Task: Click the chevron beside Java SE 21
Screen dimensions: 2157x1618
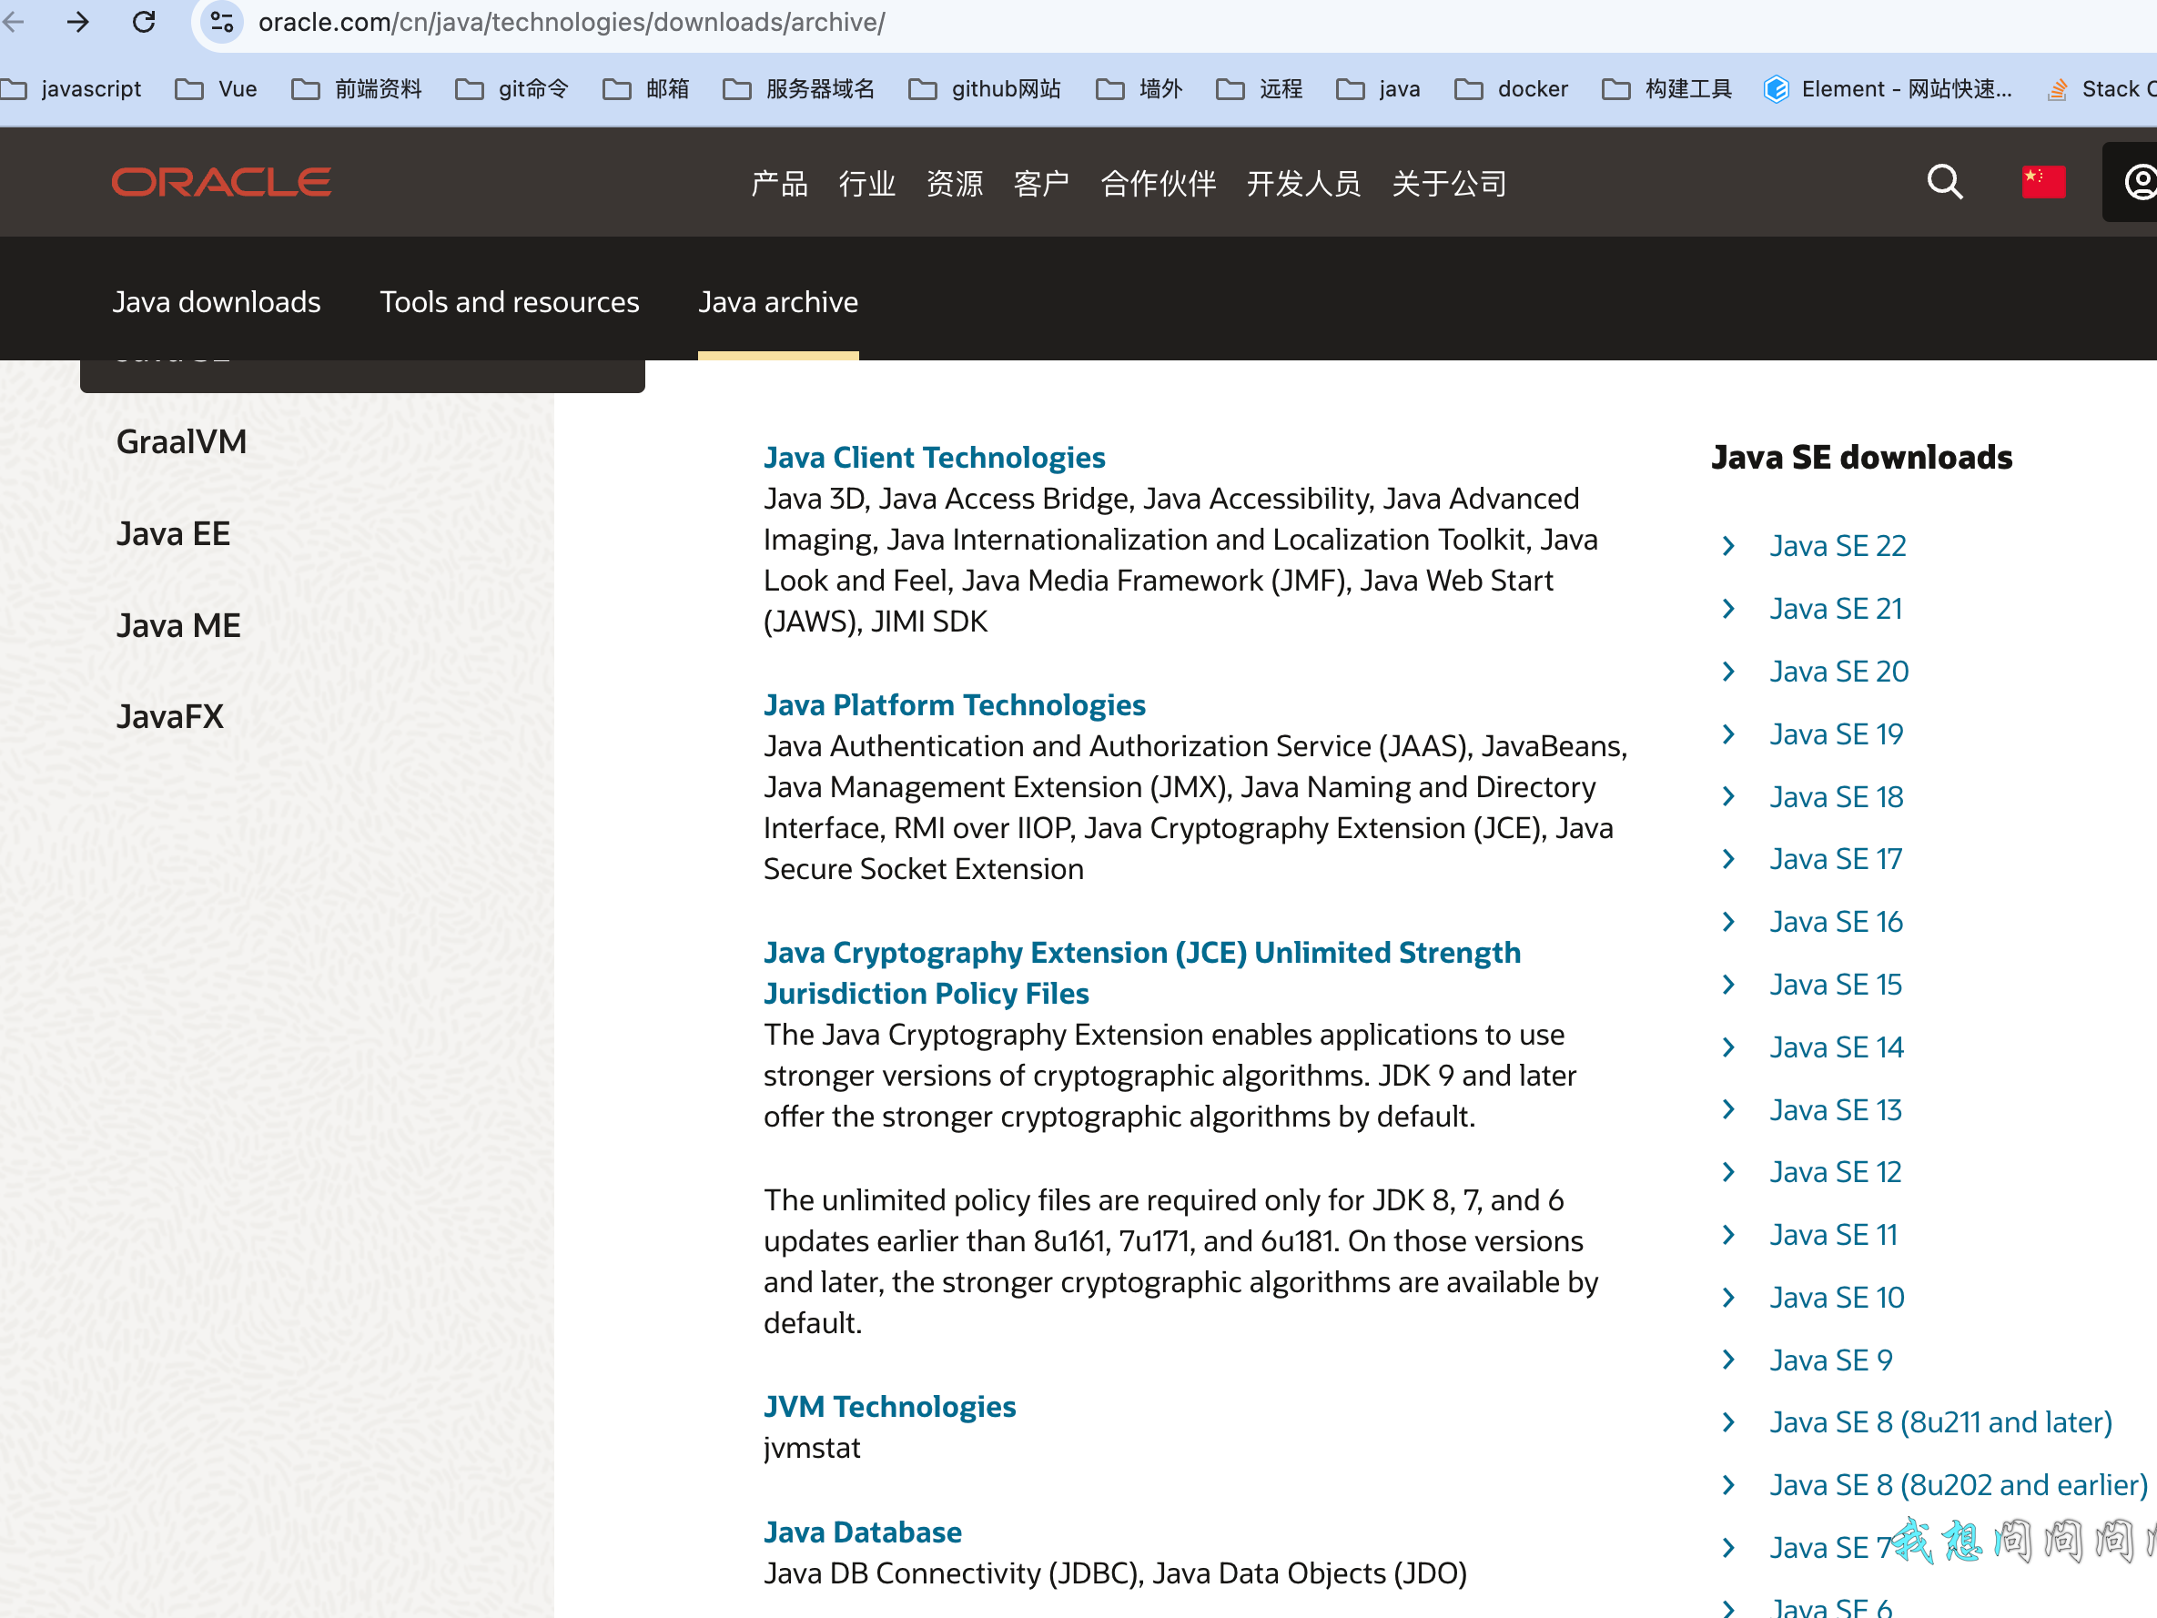Action: point(1729,609)
